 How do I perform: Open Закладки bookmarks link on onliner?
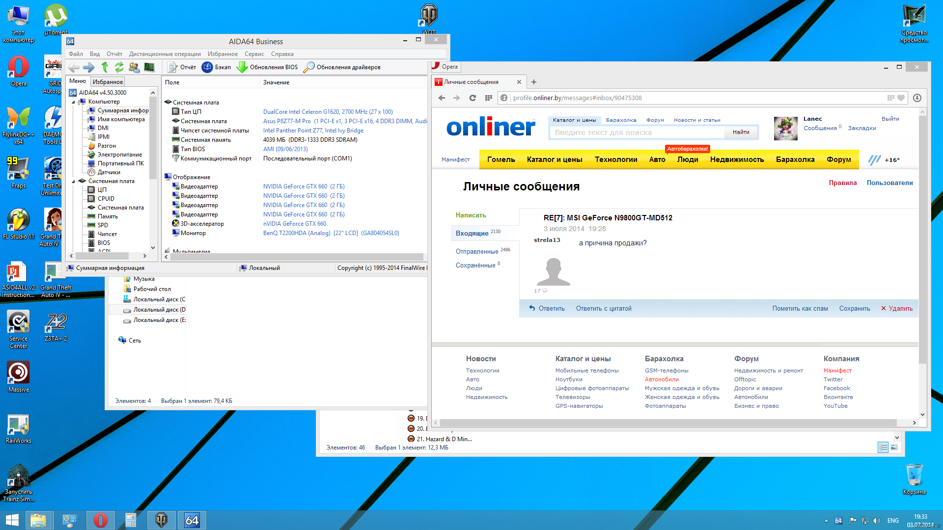click(862, 128)
